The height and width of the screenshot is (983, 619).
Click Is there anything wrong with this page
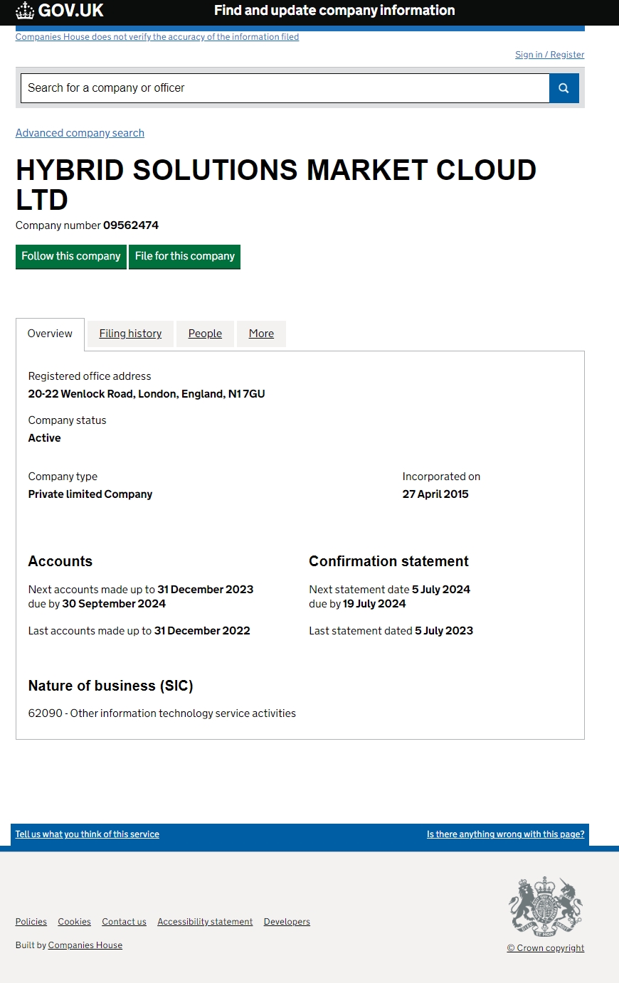click(505, 834)
